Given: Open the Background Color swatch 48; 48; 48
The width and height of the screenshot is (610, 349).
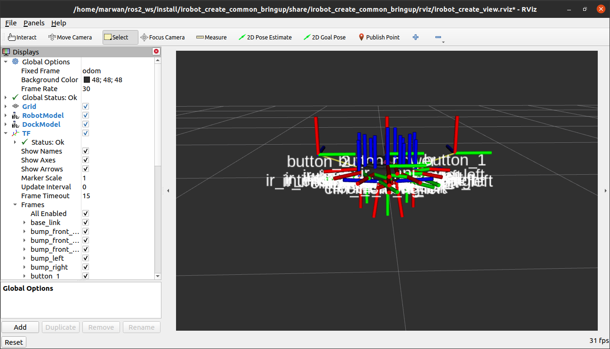Looking at the screenshot, I should tap(87, 79).
